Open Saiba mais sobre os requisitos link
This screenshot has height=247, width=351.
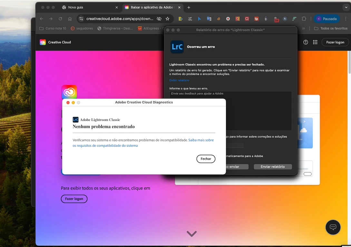pyautogui.click(x=143, y=143)
